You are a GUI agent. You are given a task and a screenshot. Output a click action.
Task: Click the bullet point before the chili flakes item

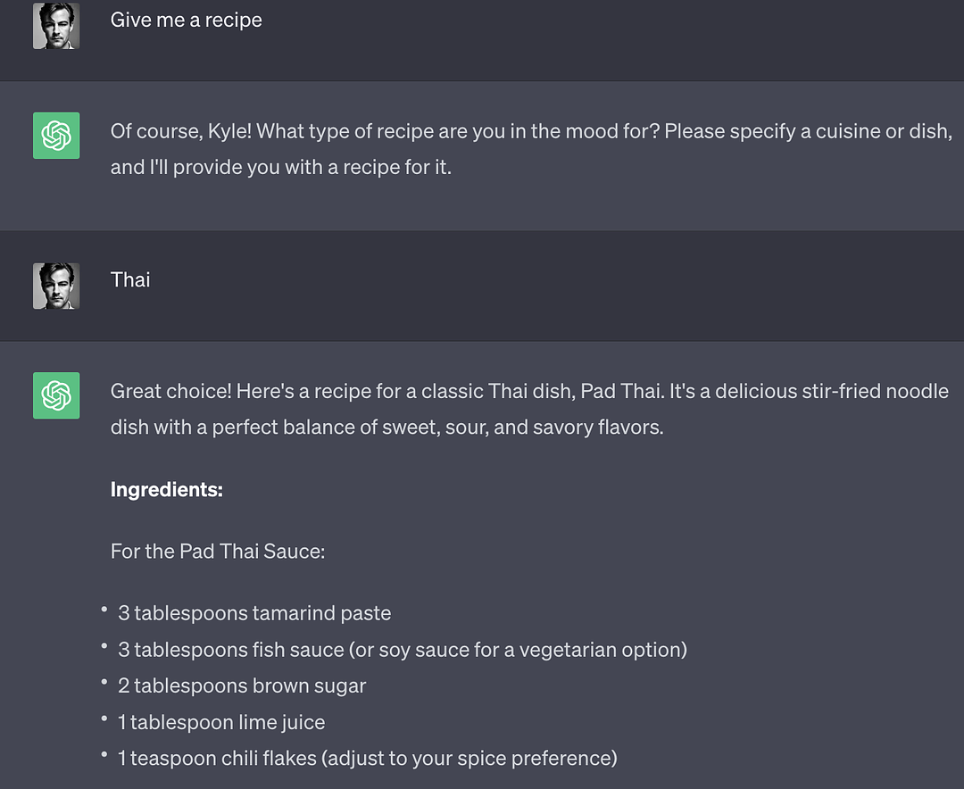pos(104,754)
